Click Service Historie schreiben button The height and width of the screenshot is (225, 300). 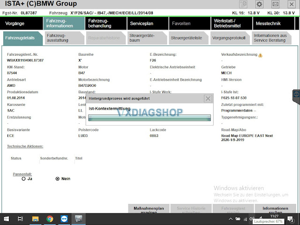(191, 209)
